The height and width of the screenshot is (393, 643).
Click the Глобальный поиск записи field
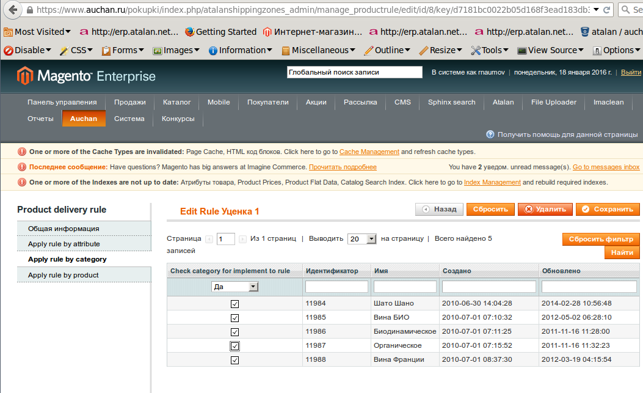point(354,72)
